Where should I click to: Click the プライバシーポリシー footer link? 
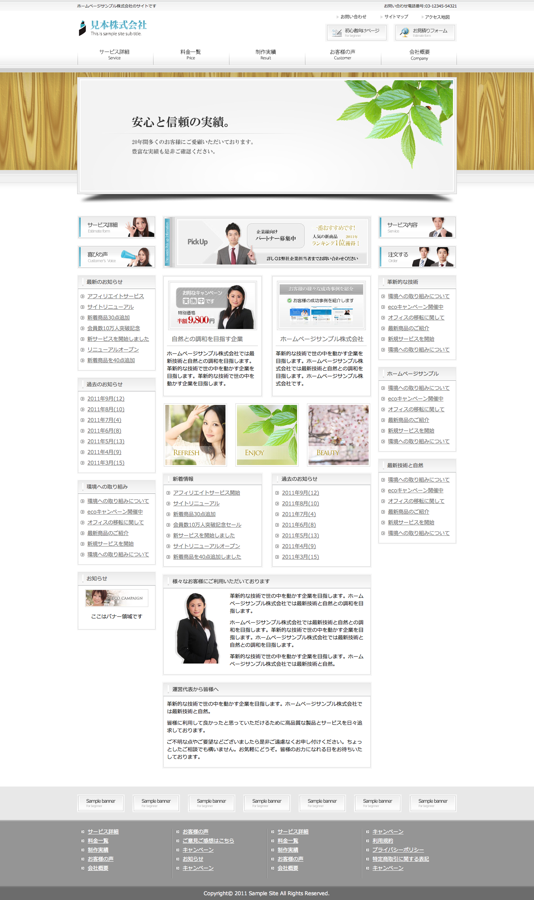click(x=398, y=850)
